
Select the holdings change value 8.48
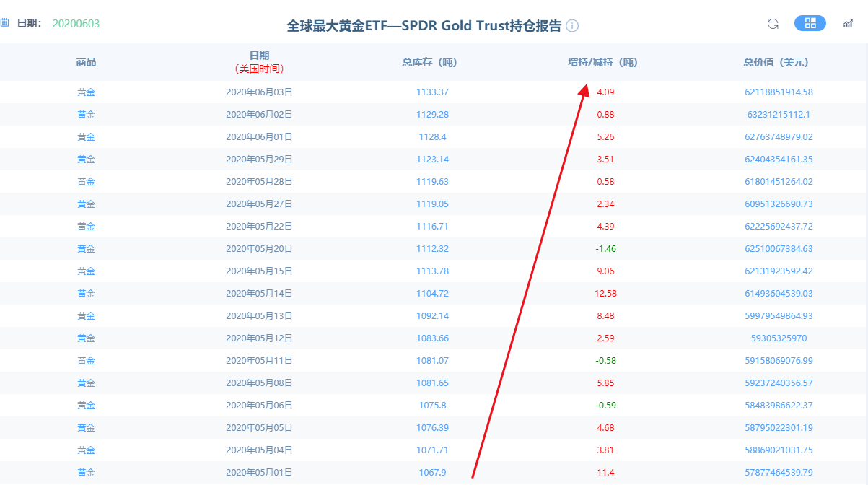point(605,316)
